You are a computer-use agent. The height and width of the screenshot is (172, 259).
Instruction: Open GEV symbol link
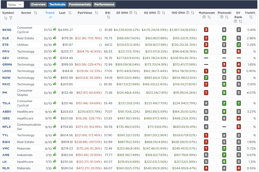click(x=6, y=58)
